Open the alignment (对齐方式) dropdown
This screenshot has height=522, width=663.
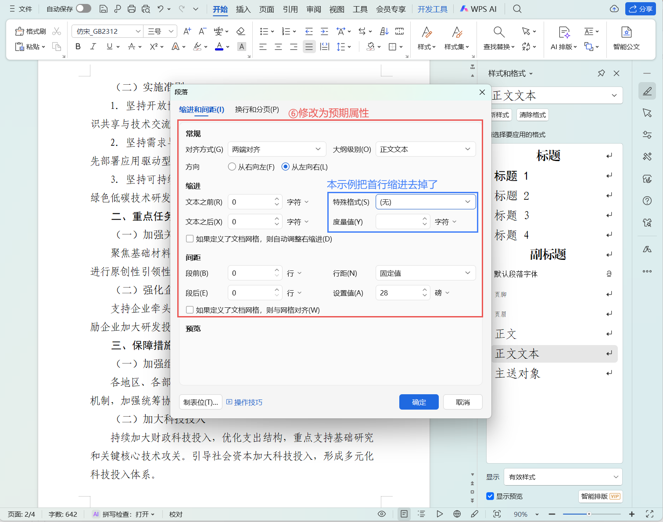coord(277,149)
